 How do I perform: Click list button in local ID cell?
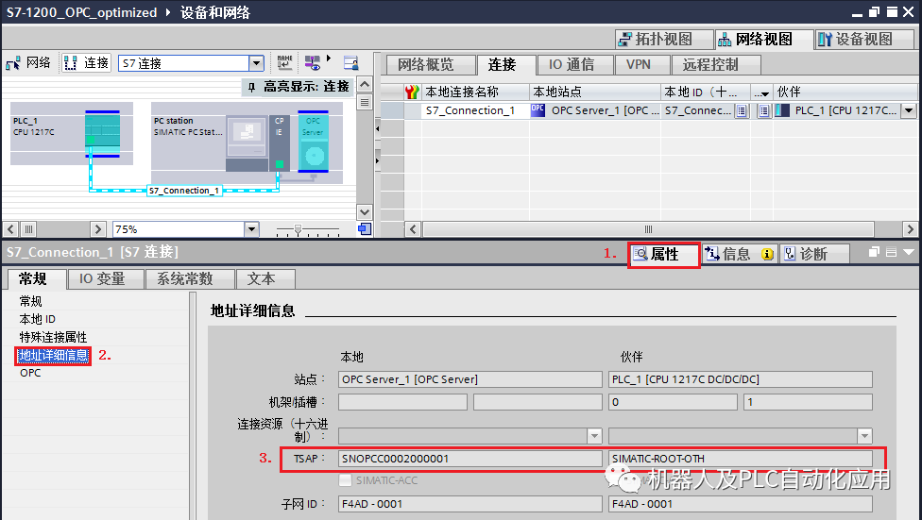(743, 110)
